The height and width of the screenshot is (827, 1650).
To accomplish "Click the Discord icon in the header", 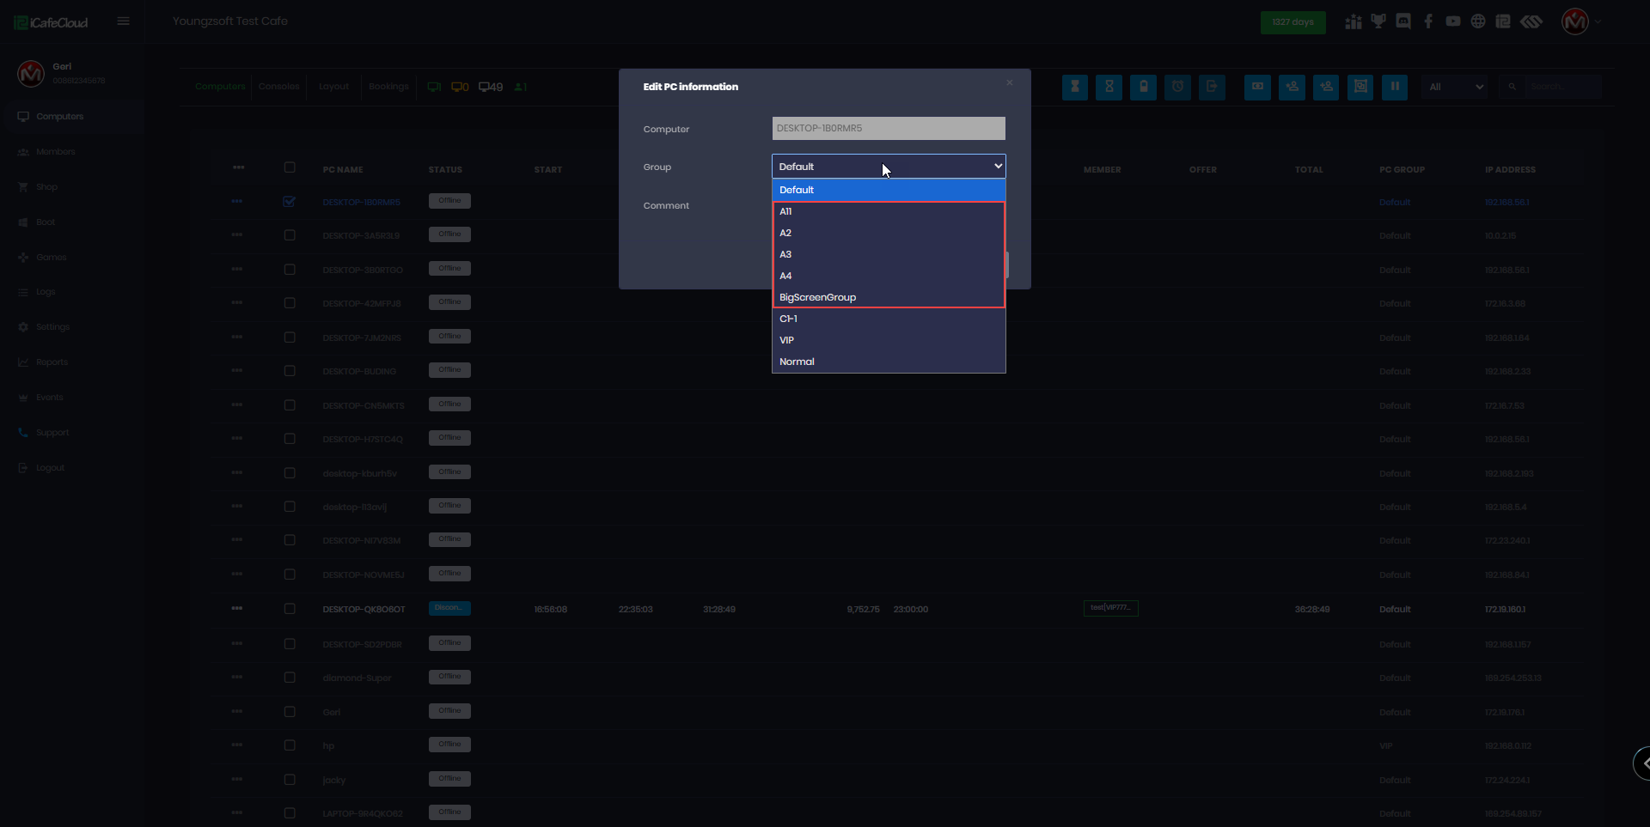I will [x=1403, y=21].
